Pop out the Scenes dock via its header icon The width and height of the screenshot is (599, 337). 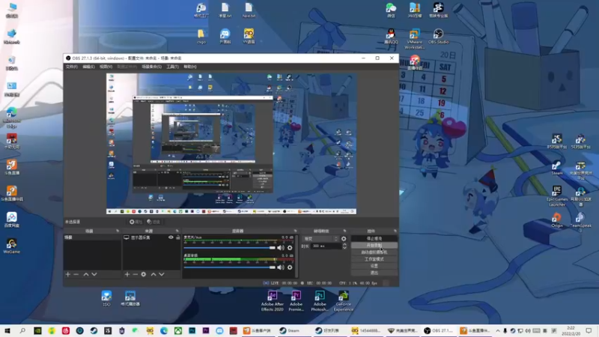click(118, 231)
